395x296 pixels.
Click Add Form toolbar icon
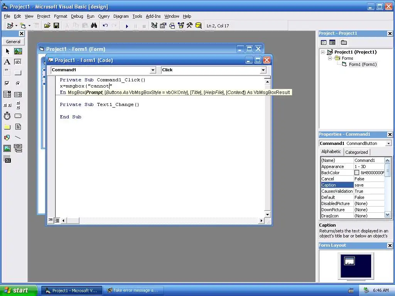[x=23, y=25]
